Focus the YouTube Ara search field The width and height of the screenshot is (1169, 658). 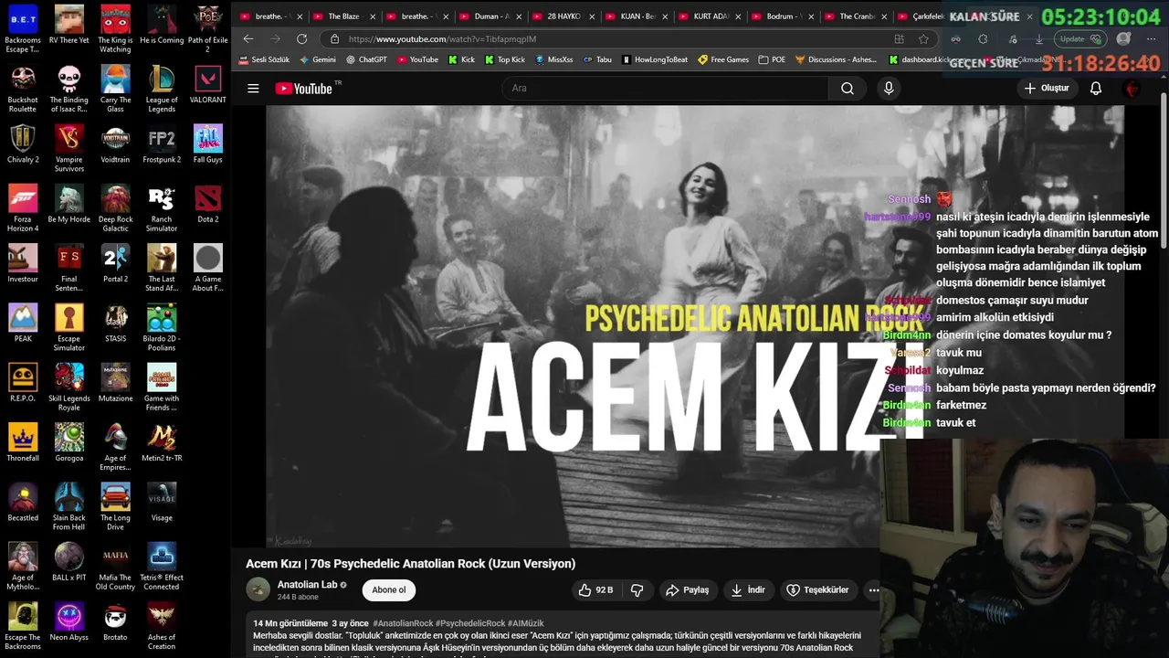click(665, 89)
